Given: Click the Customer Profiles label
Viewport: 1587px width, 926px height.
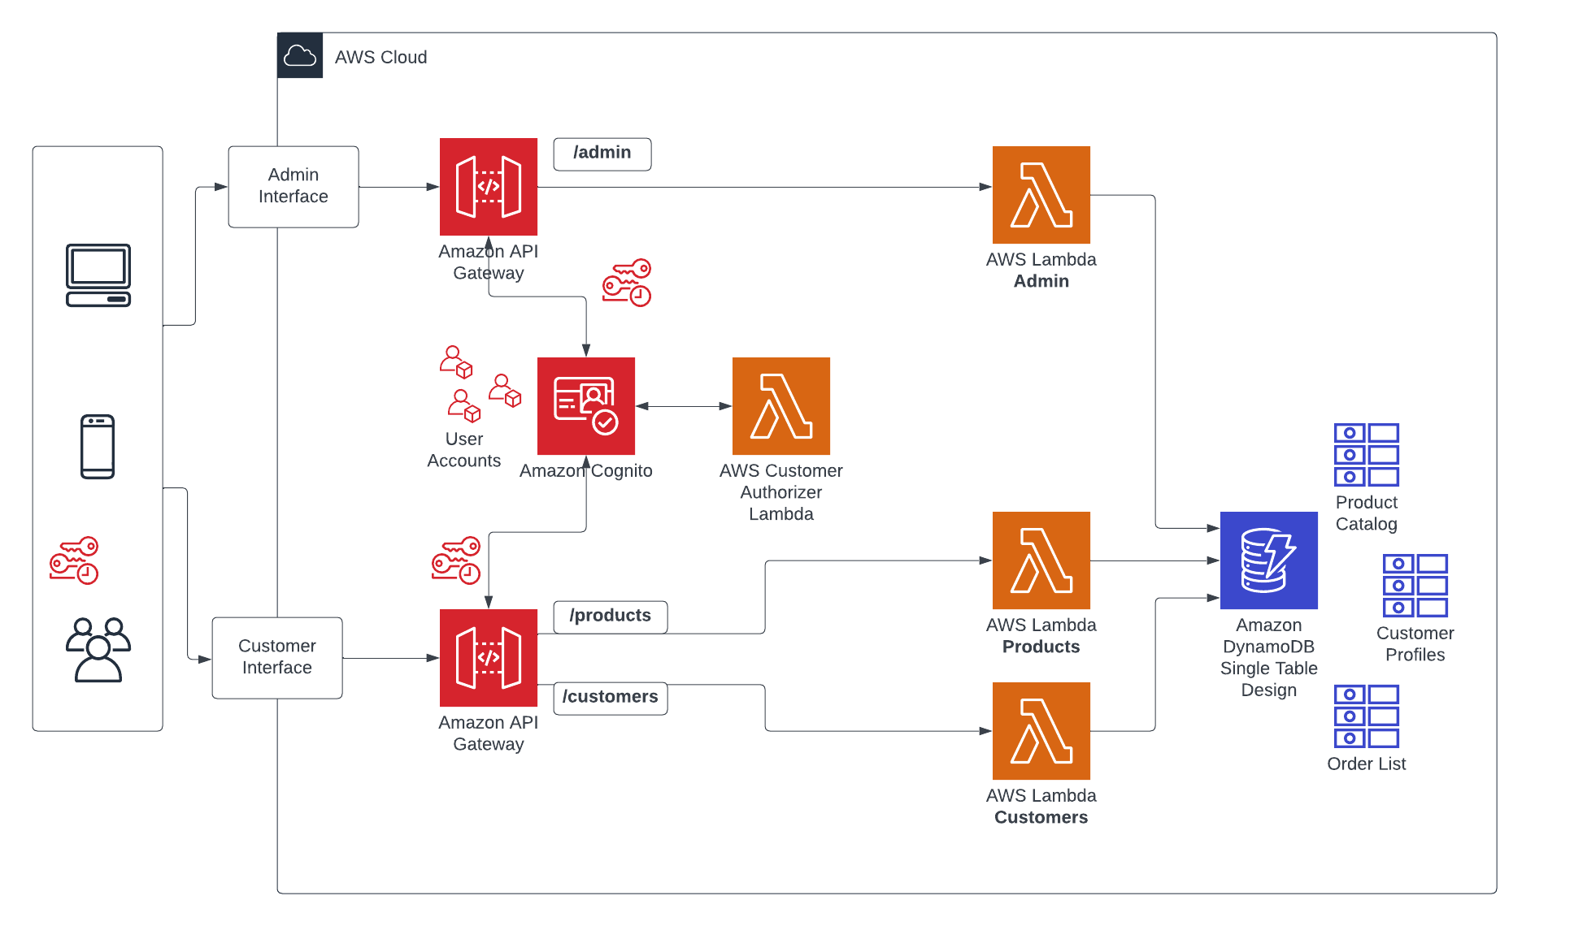Looking at the screenshot, I should 1415,644.
